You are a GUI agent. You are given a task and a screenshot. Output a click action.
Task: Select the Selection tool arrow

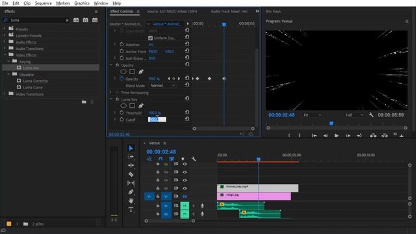[x=131, y=148]
